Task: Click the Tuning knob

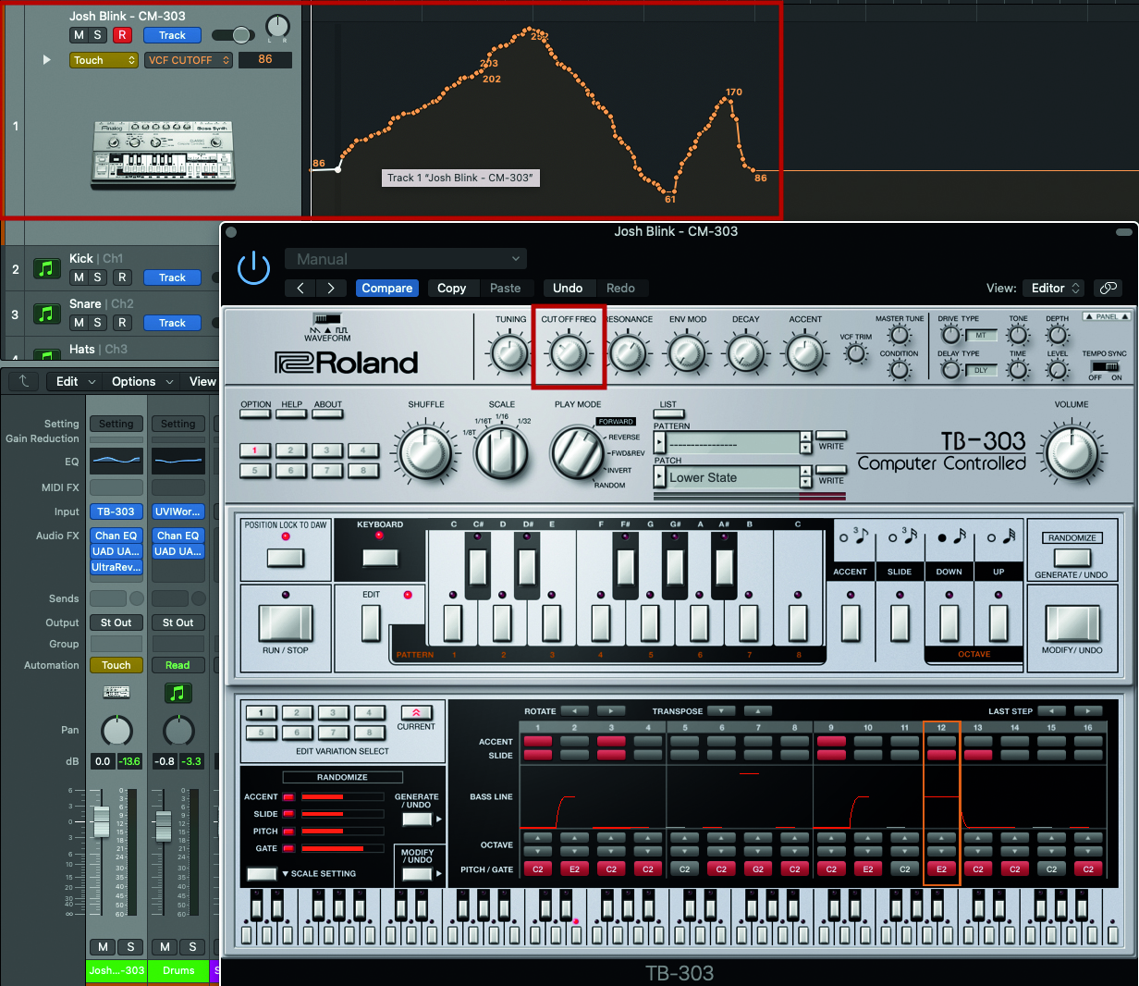Action: coord(509,353)
